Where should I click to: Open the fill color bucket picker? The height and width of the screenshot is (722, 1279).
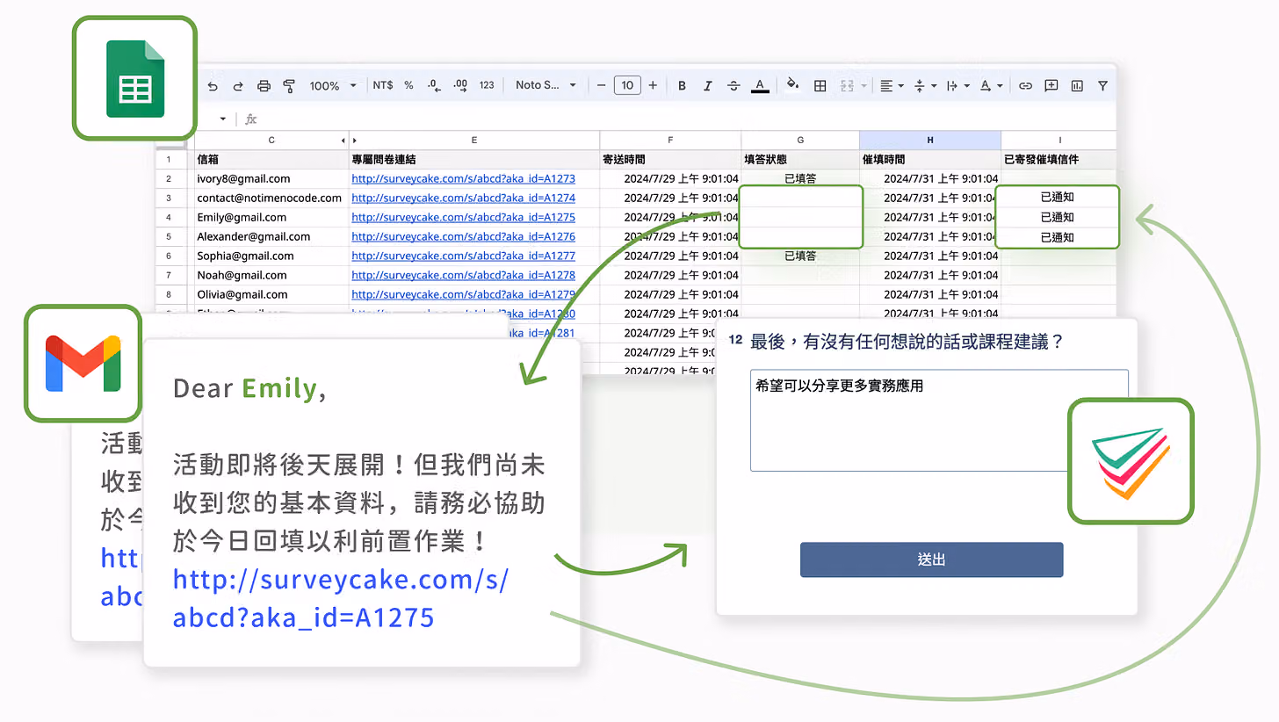click(x=792, y=85)
